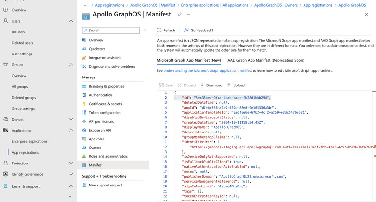This screenshot has height=202, width=376.
Task: Click the Identity Governance icon
Action: click(x=5, y=174)
